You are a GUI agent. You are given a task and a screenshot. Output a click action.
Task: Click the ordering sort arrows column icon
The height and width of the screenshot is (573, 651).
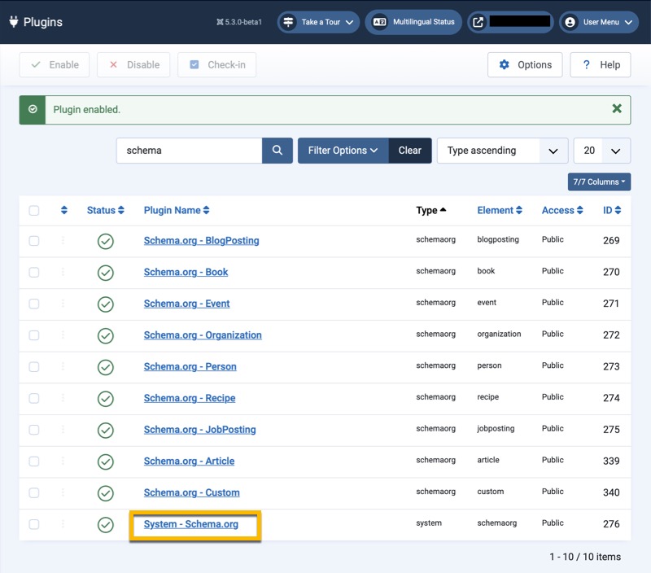(x=63, y=211)
